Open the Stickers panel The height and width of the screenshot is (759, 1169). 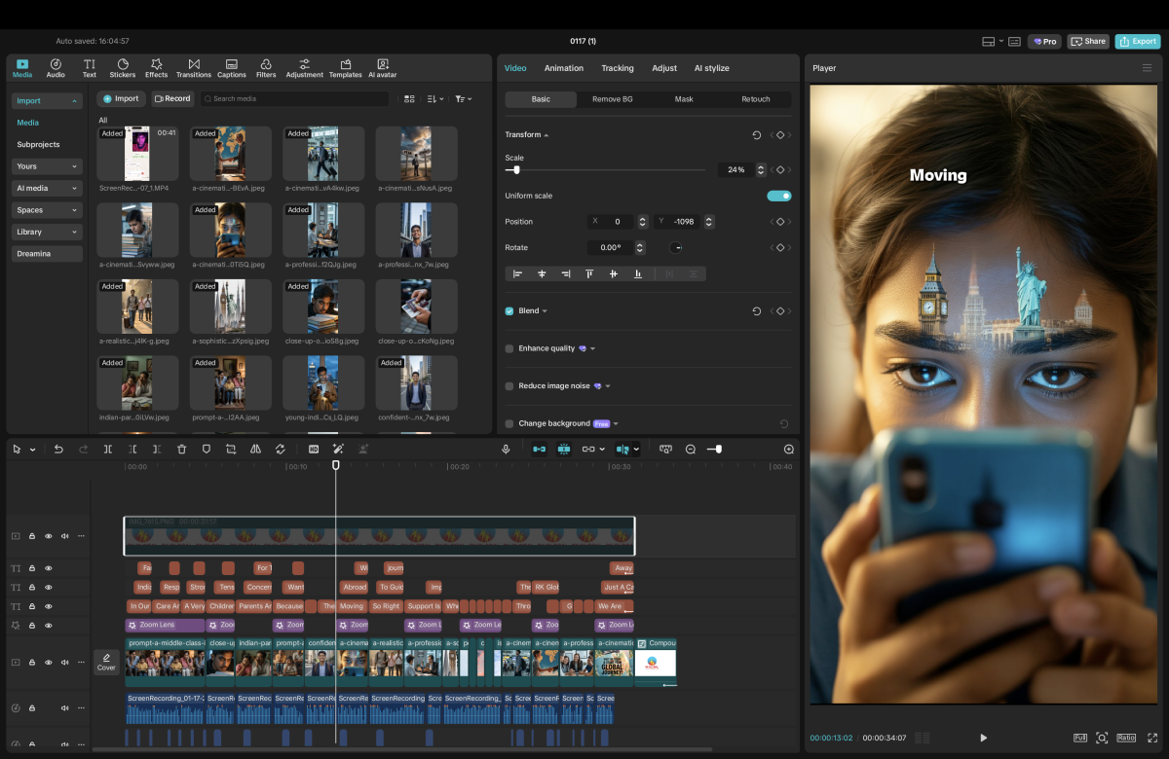tap(123, 68)
